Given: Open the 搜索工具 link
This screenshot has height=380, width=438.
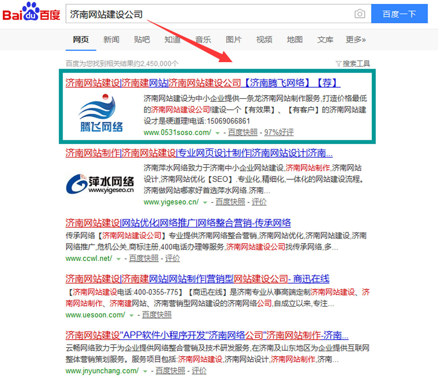Looking at the screenshot, I should pyautogui.click(x=356, y=64).
